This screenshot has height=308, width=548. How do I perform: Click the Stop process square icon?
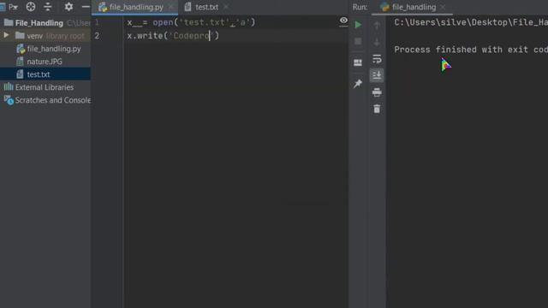coord(358,41)
